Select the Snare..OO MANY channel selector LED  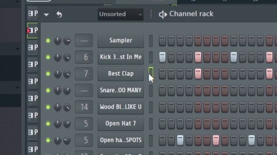tap(151, 90)
